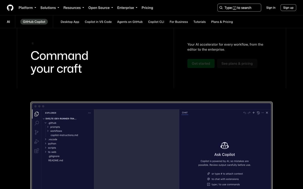Collapse the SVELTE-DEV-RUNNER-TRA... root folder
This screenshot has height=189, width=303.
point(60,118)
